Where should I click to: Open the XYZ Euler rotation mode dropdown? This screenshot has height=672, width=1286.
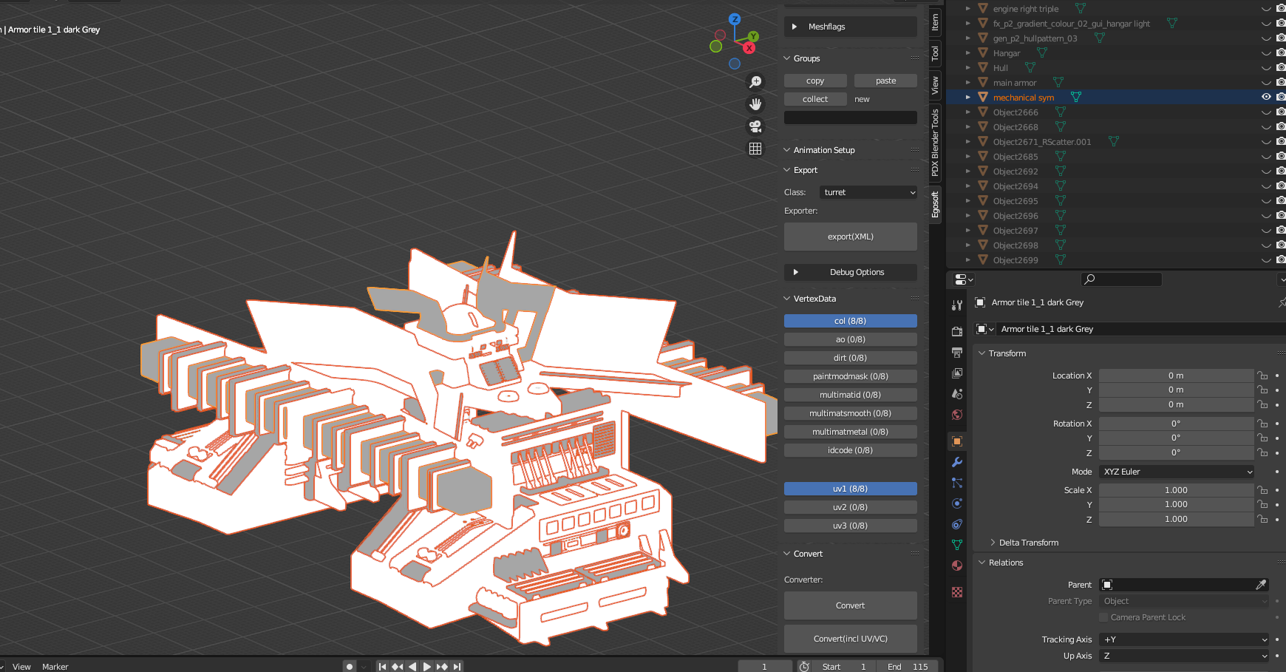pyautogui.click(x=1177, y=472)
